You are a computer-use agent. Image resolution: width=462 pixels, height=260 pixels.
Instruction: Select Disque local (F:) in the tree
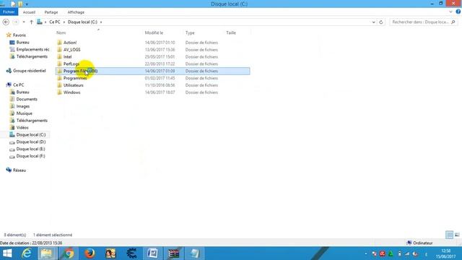pyautogui.click(x=30, y=156)
